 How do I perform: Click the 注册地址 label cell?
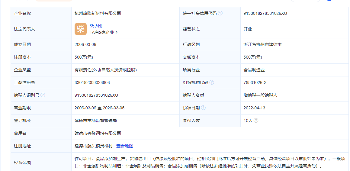[41, 146]
